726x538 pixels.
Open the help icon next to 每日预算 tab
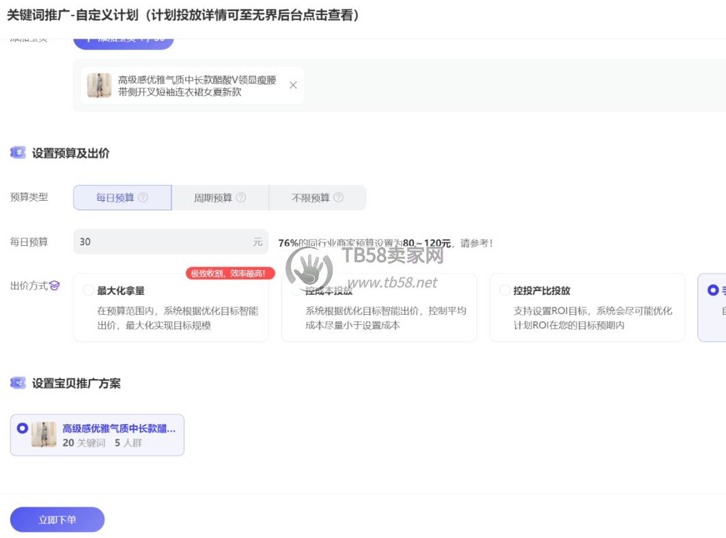[143, 197]
